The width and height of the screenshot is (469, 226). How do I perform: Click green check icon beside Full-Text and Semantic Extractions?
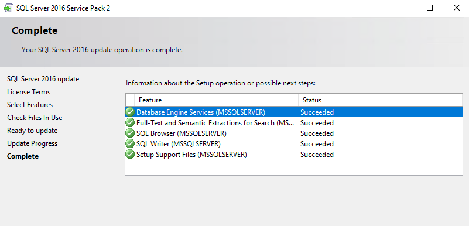click(x=130, y=122)
